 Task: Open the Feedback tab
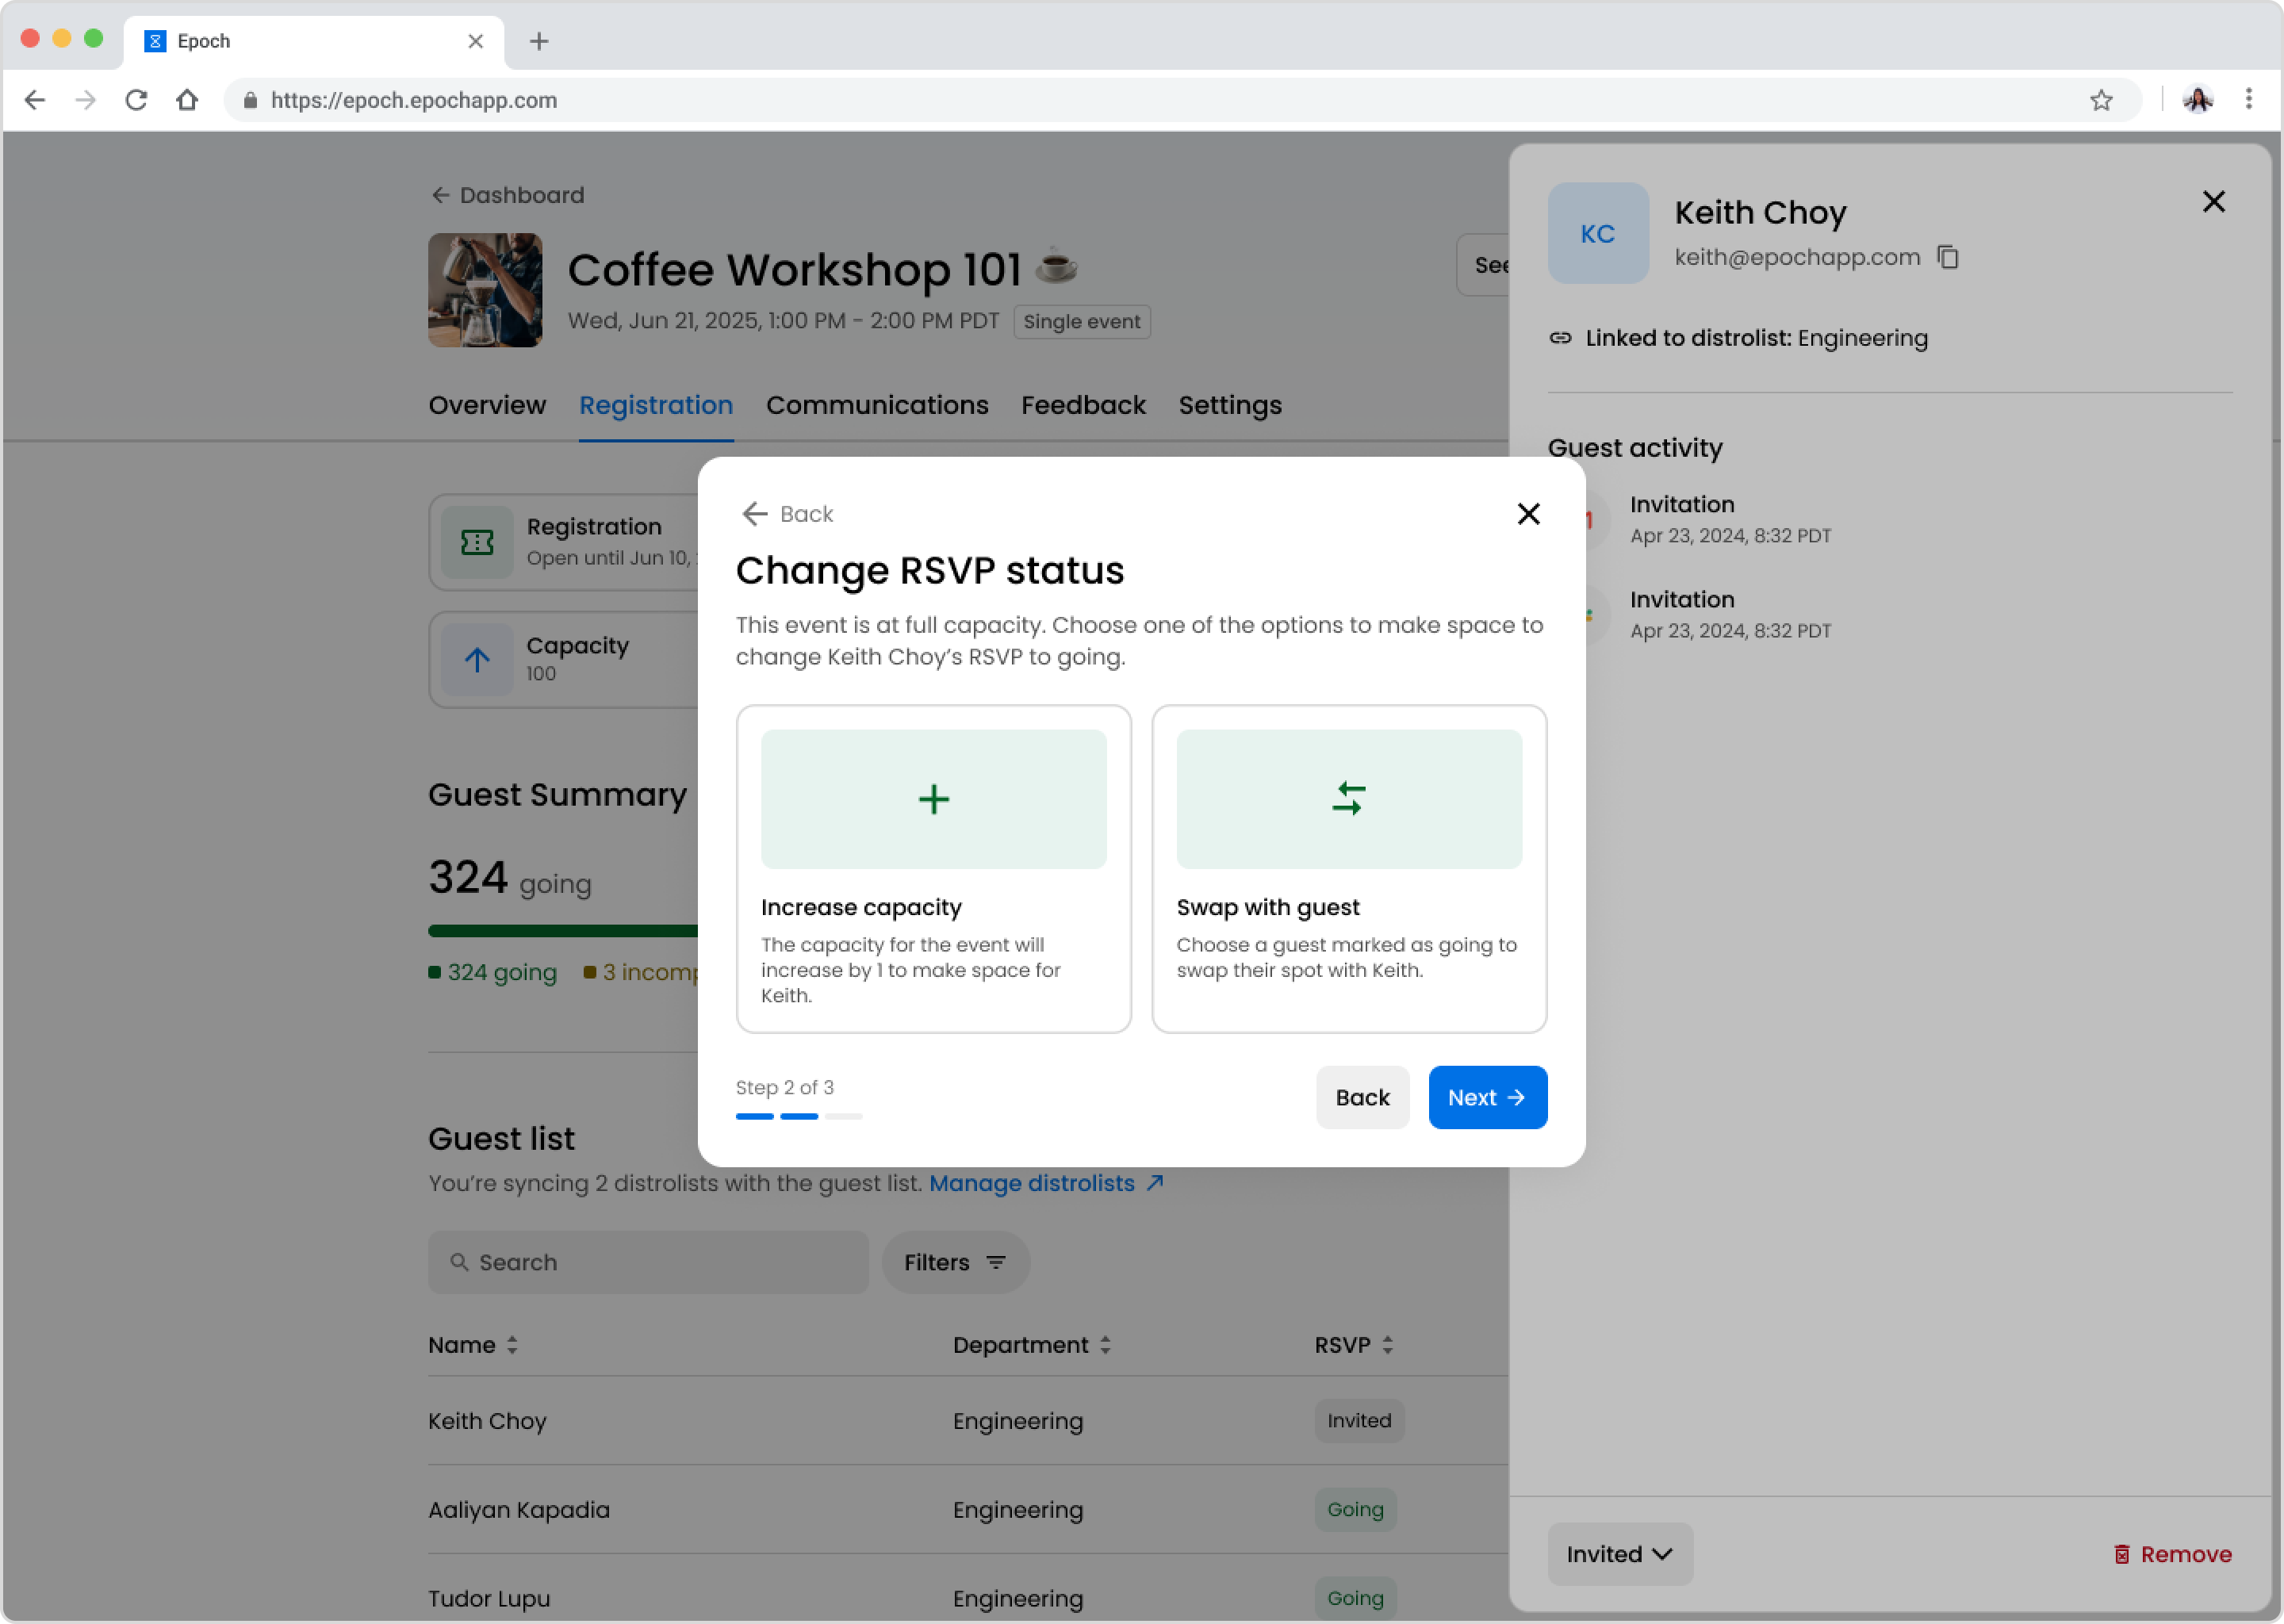coord(1083,405)
